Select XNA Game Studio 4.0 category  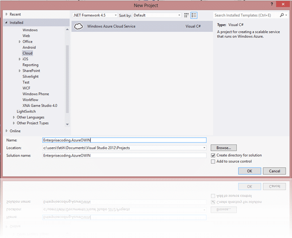(40, 105)
